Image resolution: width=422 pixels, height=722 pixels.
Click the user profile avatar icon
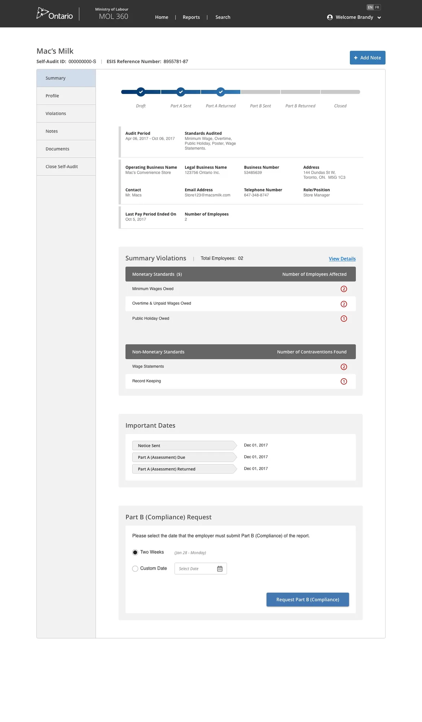pyautogui.click(x=330, y=17)
